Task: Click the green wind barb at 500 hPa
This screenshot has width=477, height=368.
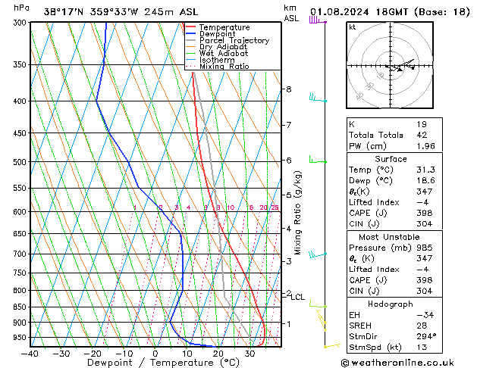Action: (318, 160)
